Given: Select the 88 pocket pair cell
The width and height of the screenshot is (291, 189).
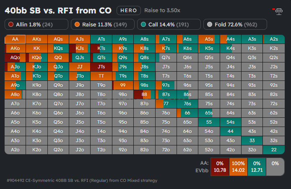Looking at the screenshot, I should point(144,94).
